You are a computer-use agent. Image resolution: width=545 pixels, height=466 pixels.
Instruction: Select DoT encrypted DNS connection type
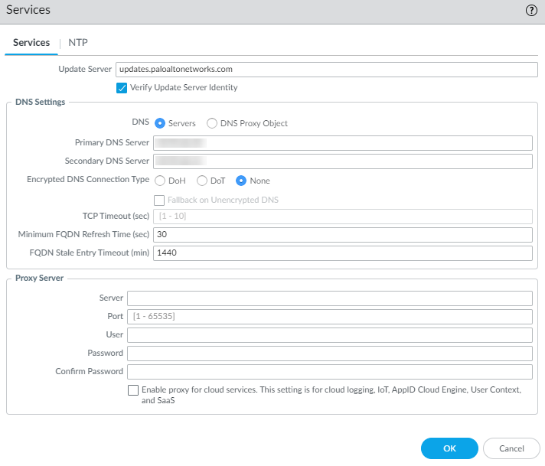(x=202, y=181)
